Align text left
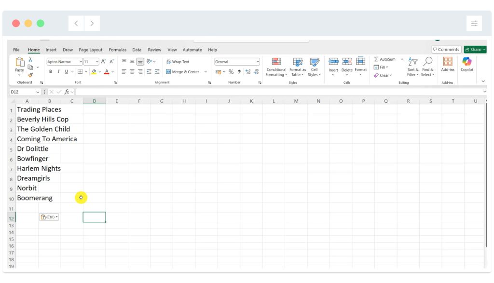The height and width of the screenshot is (283, 494). 124,72
